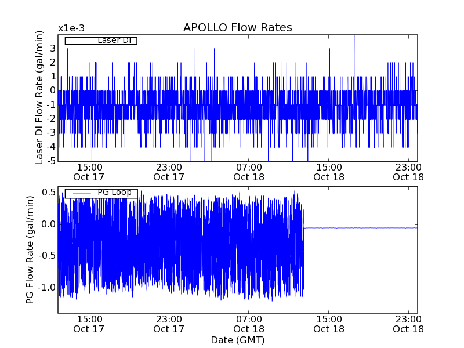Click the top chart's '23:00 Oct 18' tick label
The image size is (464, 348).
[408, 172]
